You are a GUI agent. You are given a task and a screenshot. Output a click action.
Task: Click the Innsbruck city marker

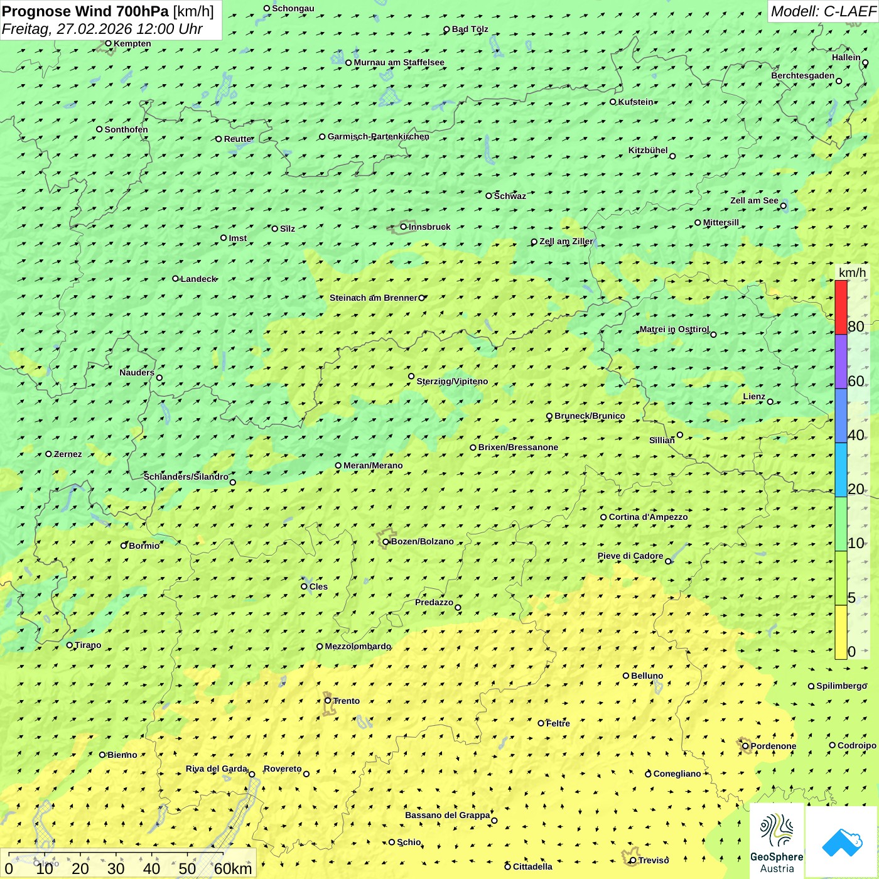pos(404,227)
